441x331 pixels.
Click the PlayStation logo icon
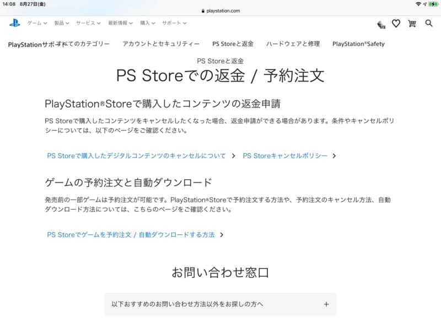pyautogui.click(x=15, y=23)
